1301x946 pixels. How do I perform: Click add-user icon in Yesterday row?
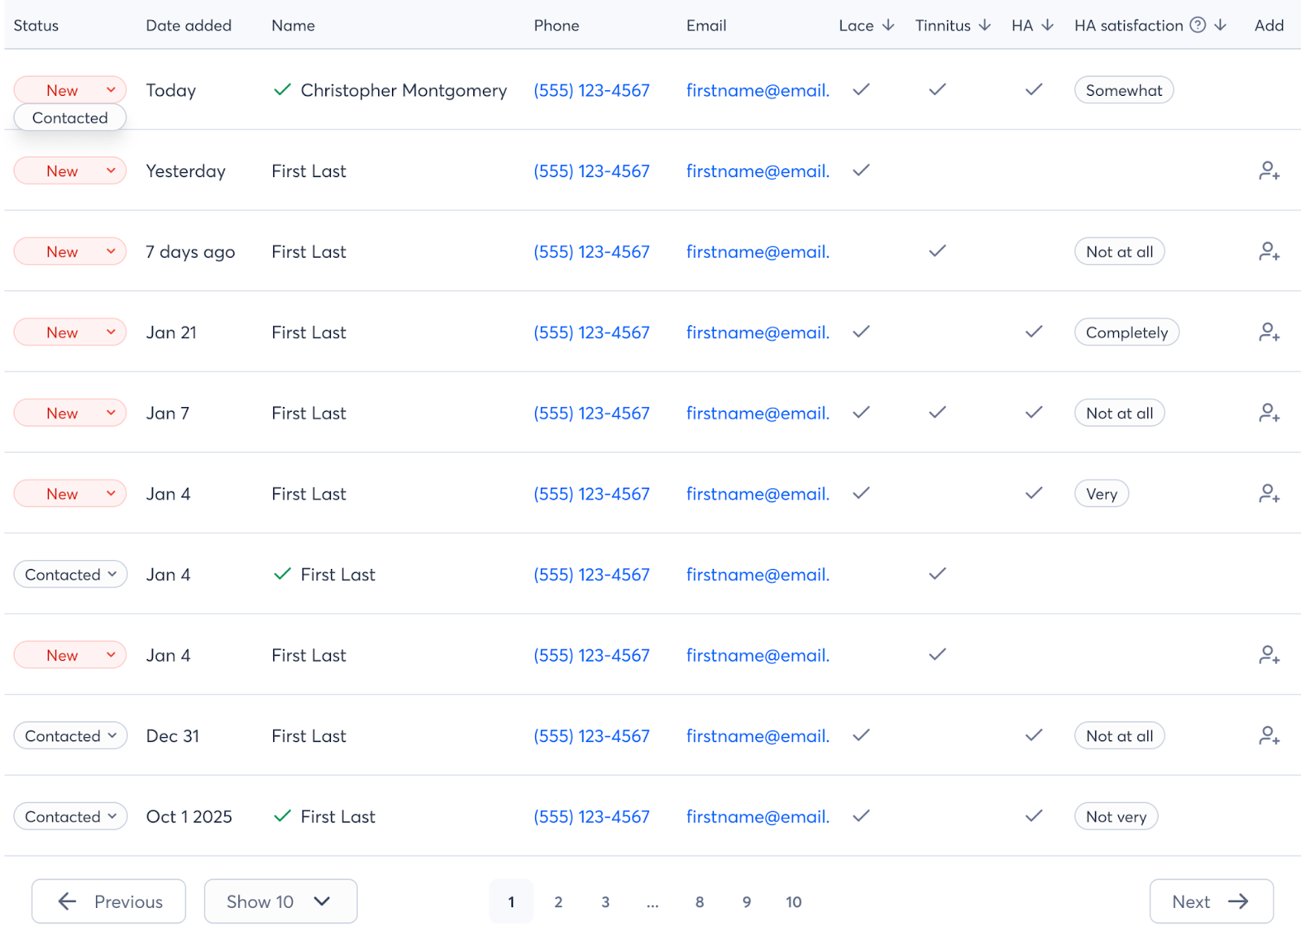[x=1268, y=171]
